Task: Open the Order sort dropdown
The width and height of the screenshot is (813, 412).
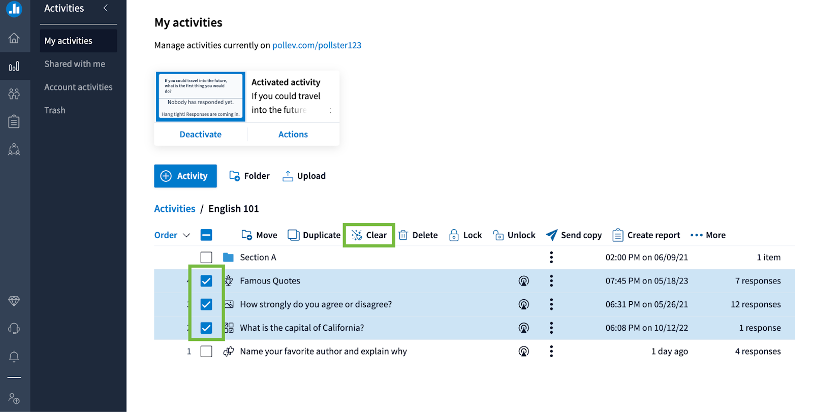Action: 172,235
